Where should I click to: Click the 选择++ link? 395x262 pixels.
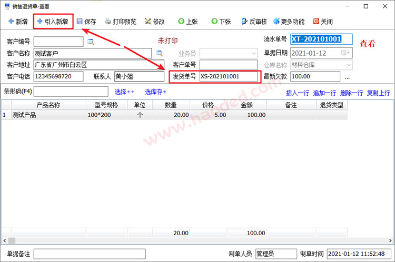124,92
